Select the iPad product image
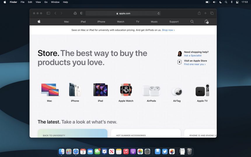 [100, 90]
